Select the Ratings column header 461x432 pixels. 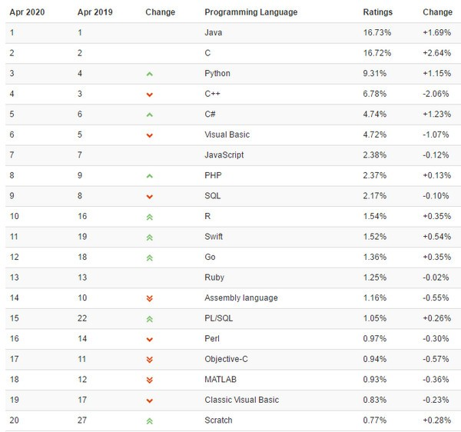(377, 12)
